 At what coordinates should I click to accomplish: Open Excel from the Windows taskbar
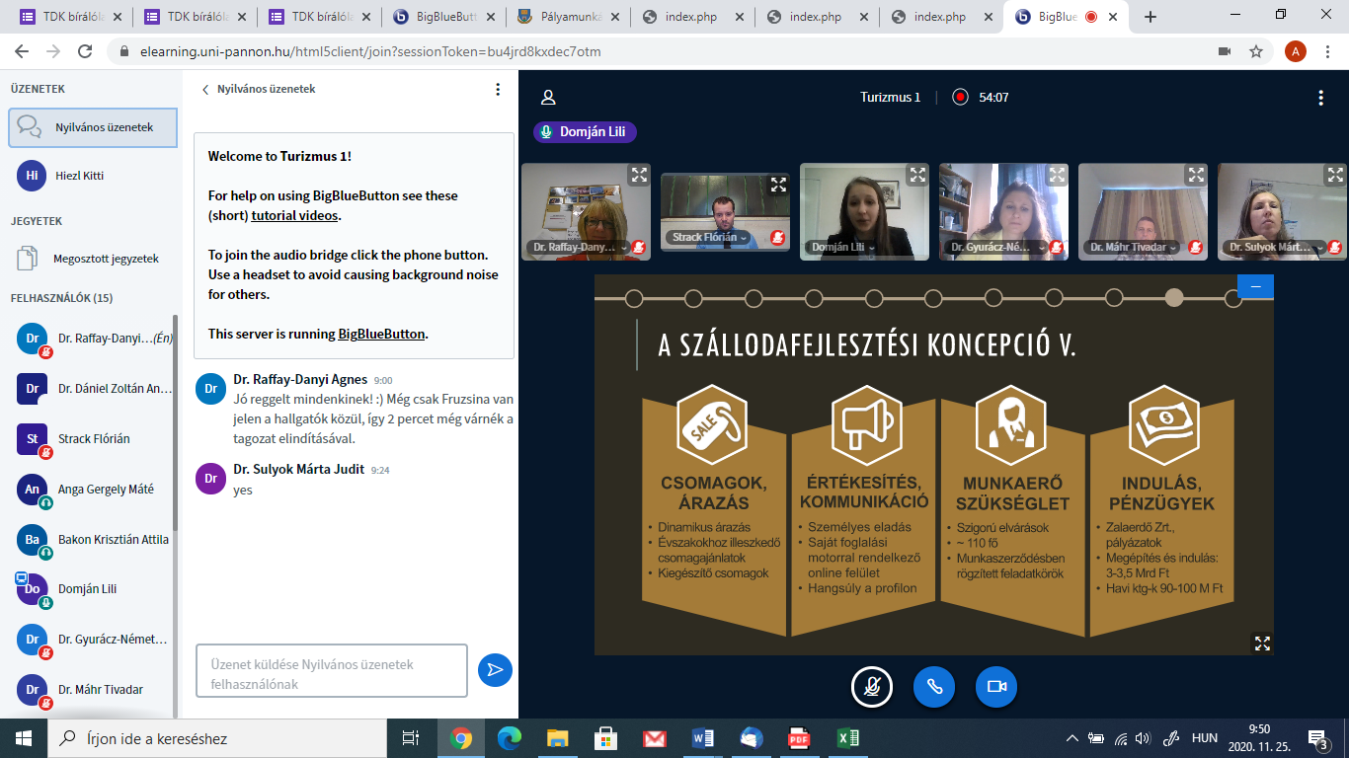(x=846, y=738)
